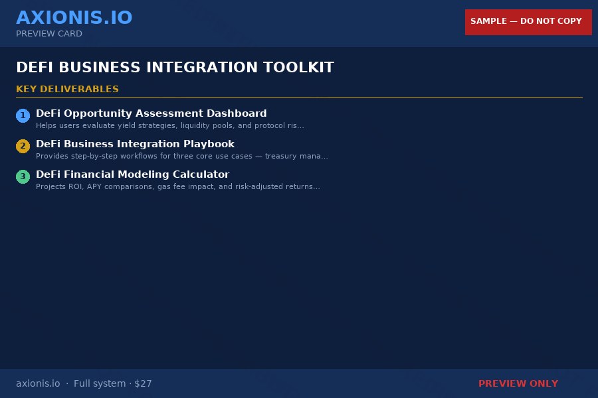Click the Full system footer text

click(100, 383)
